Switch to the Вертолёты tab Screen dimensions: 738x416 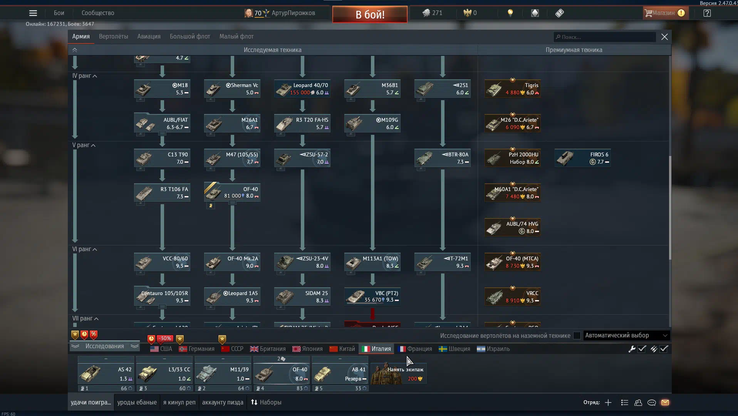114,37
